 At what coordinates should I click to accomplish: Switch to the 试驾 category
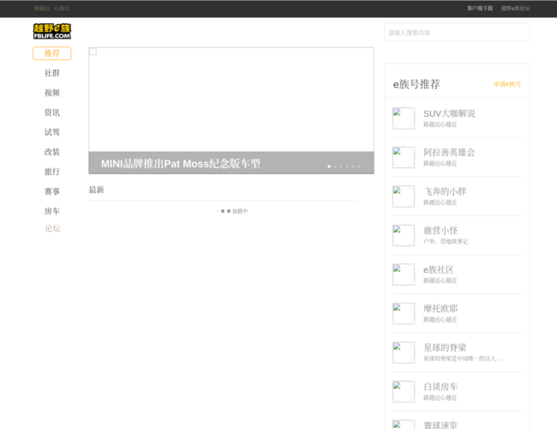tap(52, 132)
